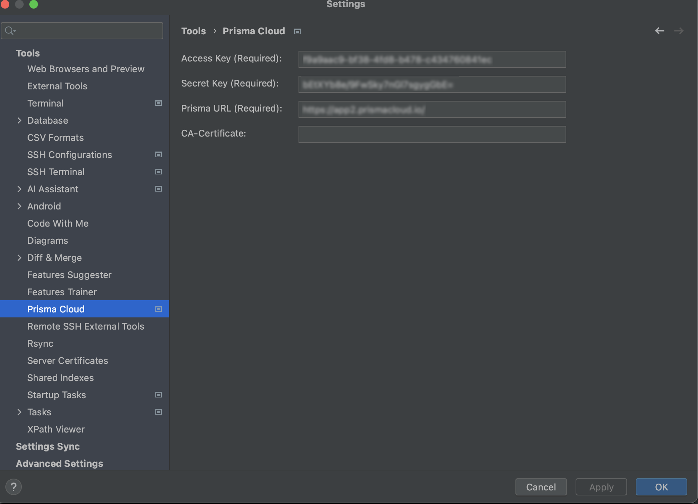Open help with the question mark button

click(x=14, y=487)
